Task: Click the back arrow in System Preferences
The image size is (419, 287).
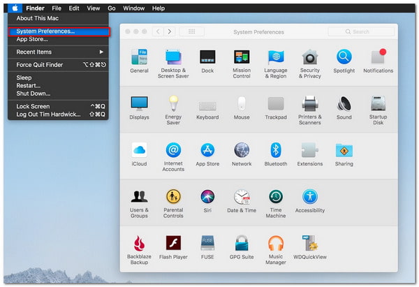Action: point(158,31)
